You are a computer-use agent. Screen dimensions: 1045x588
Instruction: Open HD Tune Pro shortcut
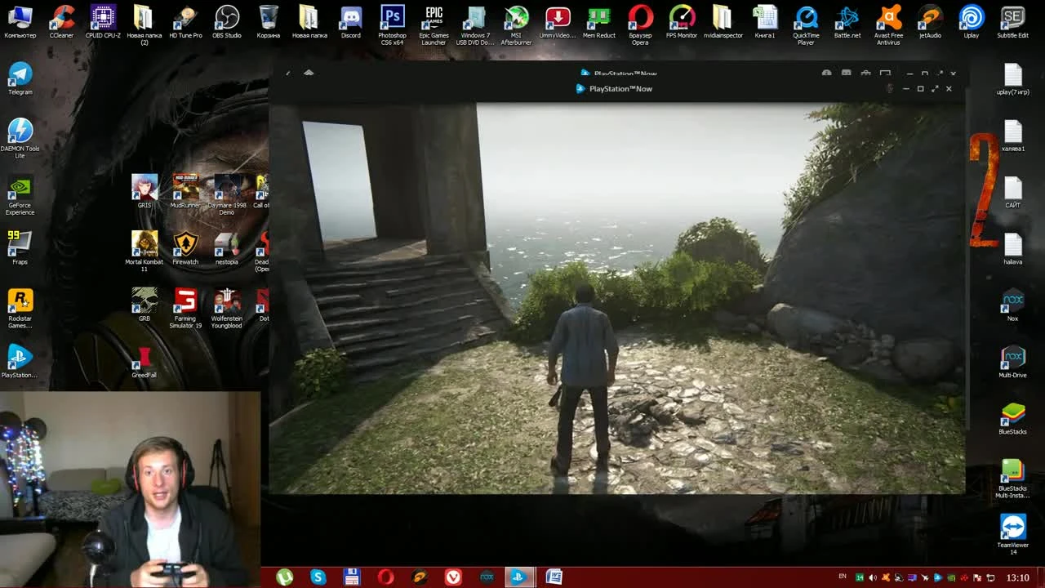[185, 22]
